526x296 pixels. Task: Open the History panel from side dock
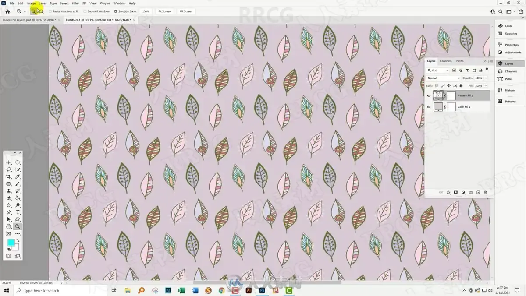(x=509, y=90)
